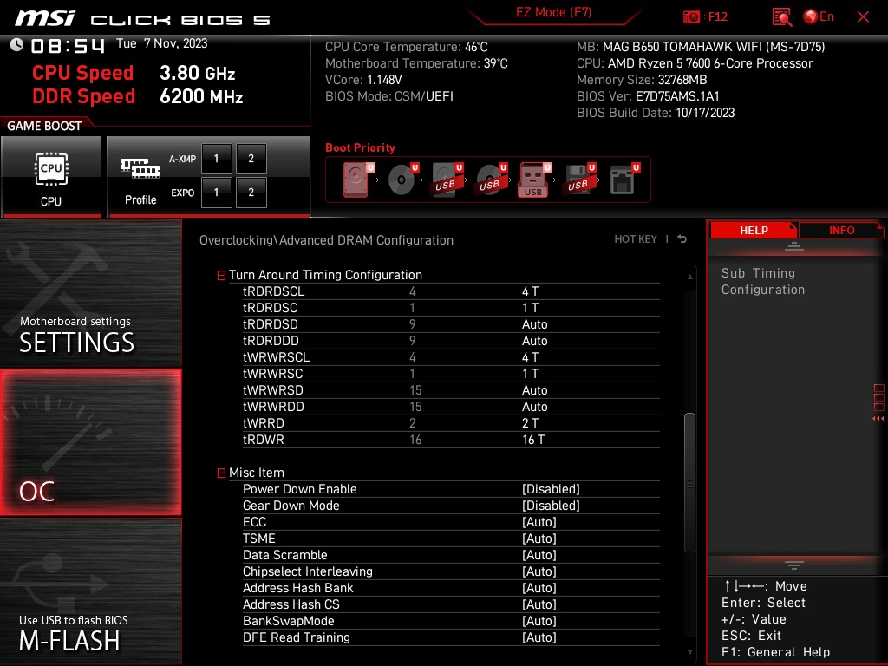Close the BIOS with the X button
888x666 pixels.
point(863,17)
